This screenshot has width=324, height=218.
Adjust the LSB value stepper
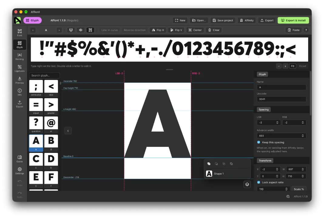click(277, 123)
